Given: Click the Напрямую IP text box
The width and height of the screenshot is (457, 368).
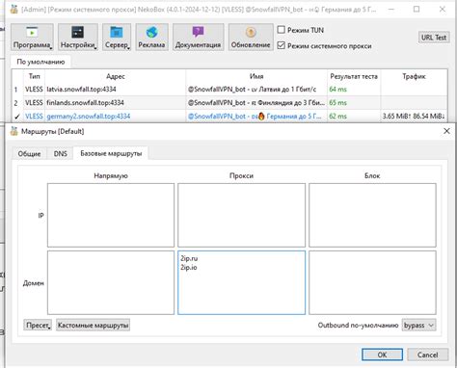Looking at the screenshot, I should (111, 215).
